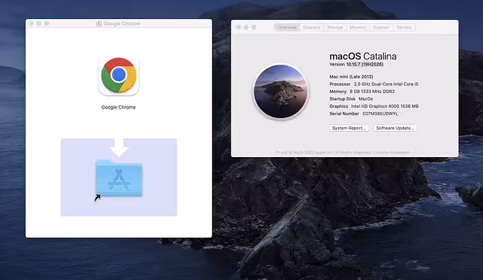Click the Software Update button

(395, 128)
